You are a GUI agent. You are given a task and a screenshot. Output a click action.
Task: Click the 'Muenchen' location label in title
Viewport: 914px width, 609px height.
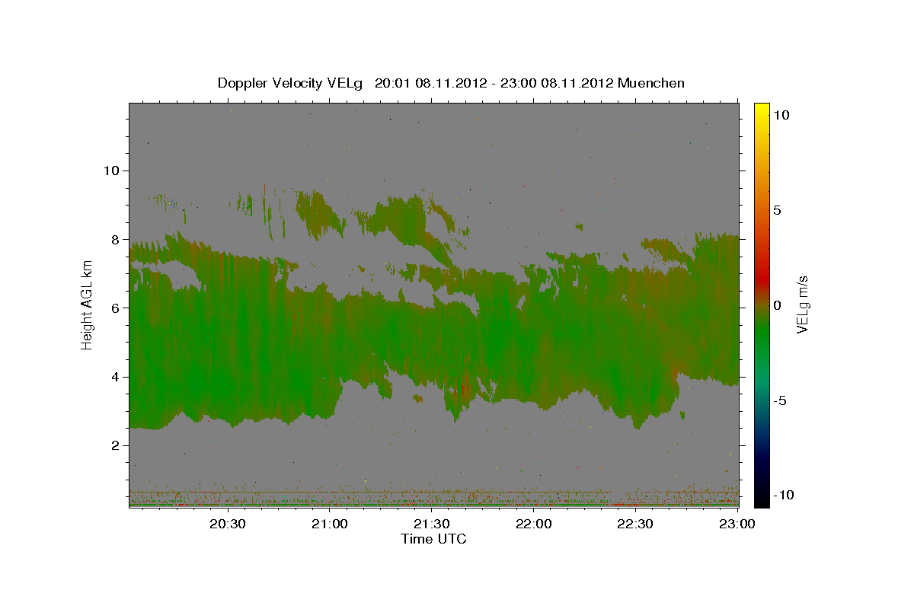(x=651, y=83)
